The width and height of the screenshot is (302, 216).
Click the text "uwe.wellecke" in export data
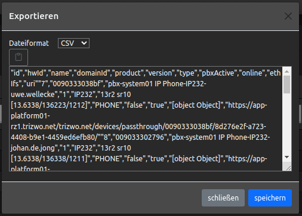coord(32,95)
